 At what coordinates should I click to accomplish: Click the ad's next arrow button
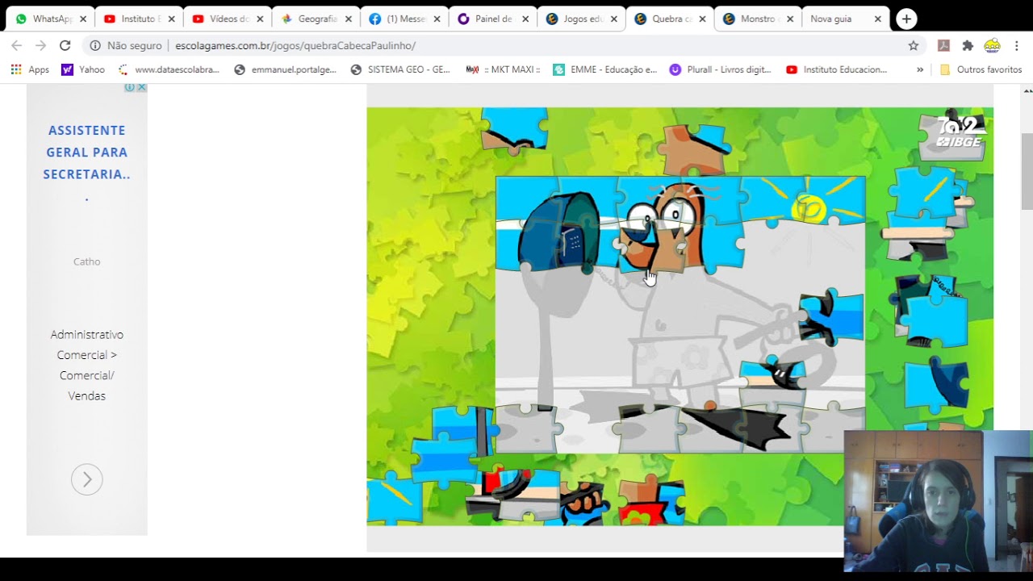click(86, 479)
